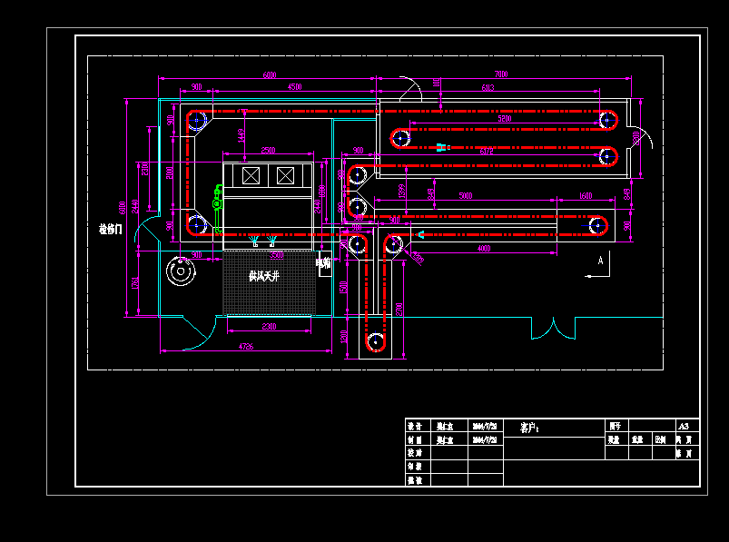The image size is (729, 542).
Task: Select the 检修门 label
Action: 110,229
